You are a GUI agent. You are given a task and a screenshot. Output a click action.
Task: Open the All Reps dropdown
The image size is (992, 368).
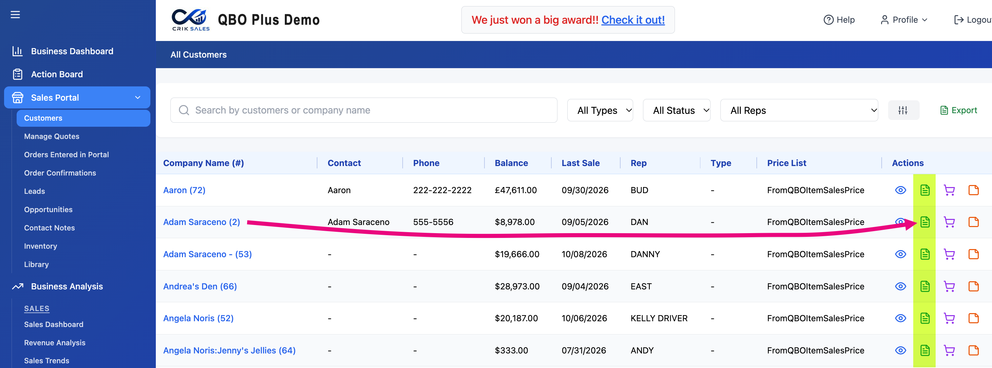pyautogui.click(x=799, y=110)
